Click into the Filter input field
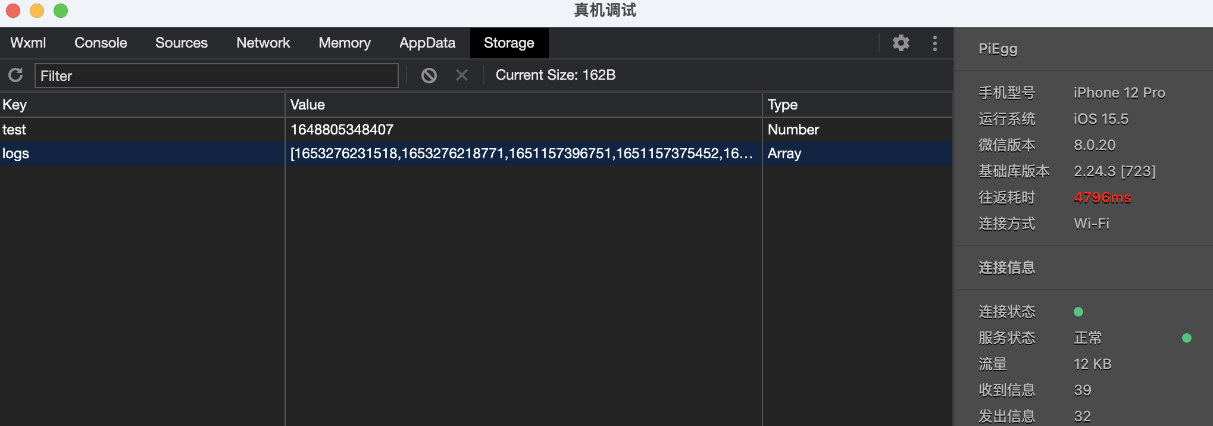The height and width of the screenshot is (426, 1213). 217,76
